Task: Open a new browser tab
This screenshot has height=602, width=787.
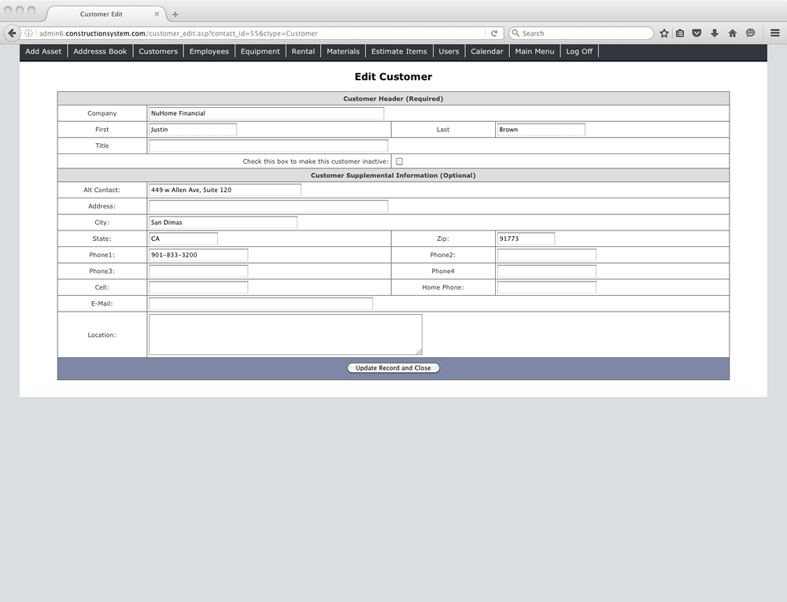Action: coord(175,13)
